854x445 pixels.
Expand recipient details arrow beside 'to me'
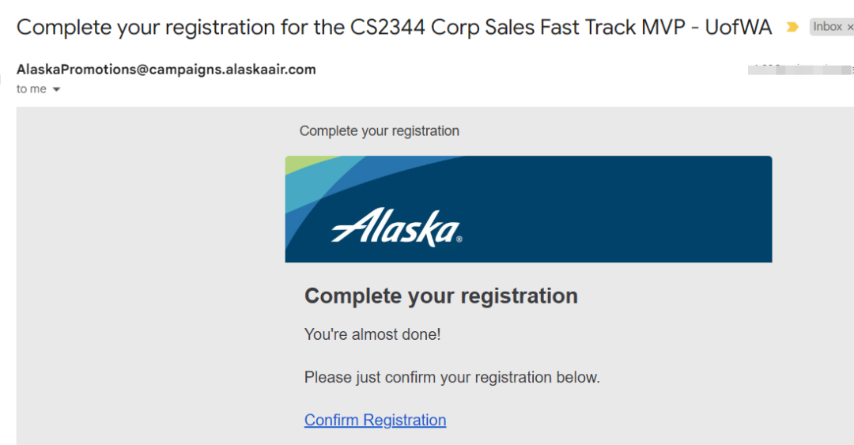56,89
